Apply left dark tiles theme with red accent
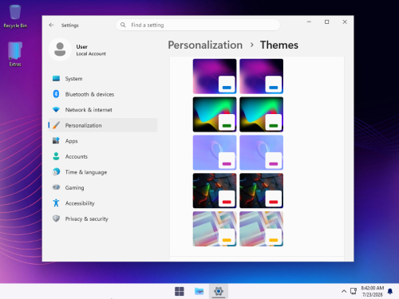 click(x=215, y=191)
